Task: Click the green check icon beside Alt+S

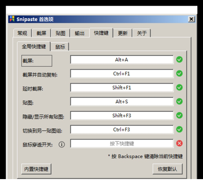Action: pos(179,102)
